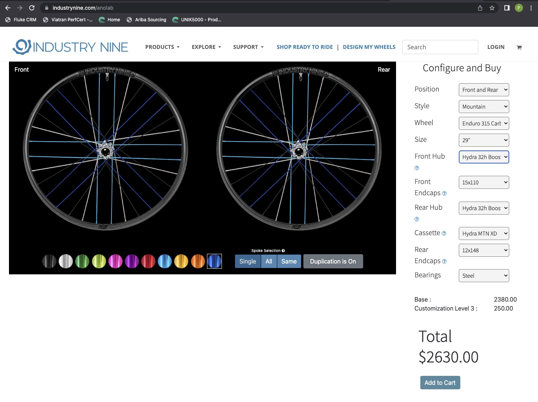Open Ariba Sourcing bookmark

pyautogui.click(x=146, y=20)
